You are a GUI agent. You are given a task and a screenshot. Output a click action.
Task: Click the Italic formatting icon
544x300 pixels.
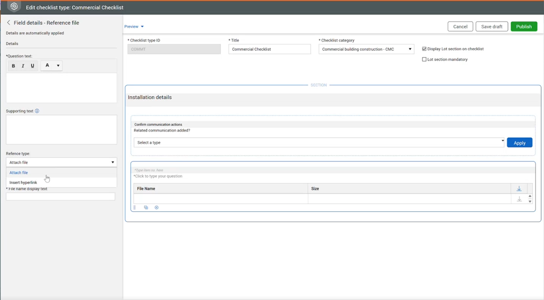click(23, 66)
